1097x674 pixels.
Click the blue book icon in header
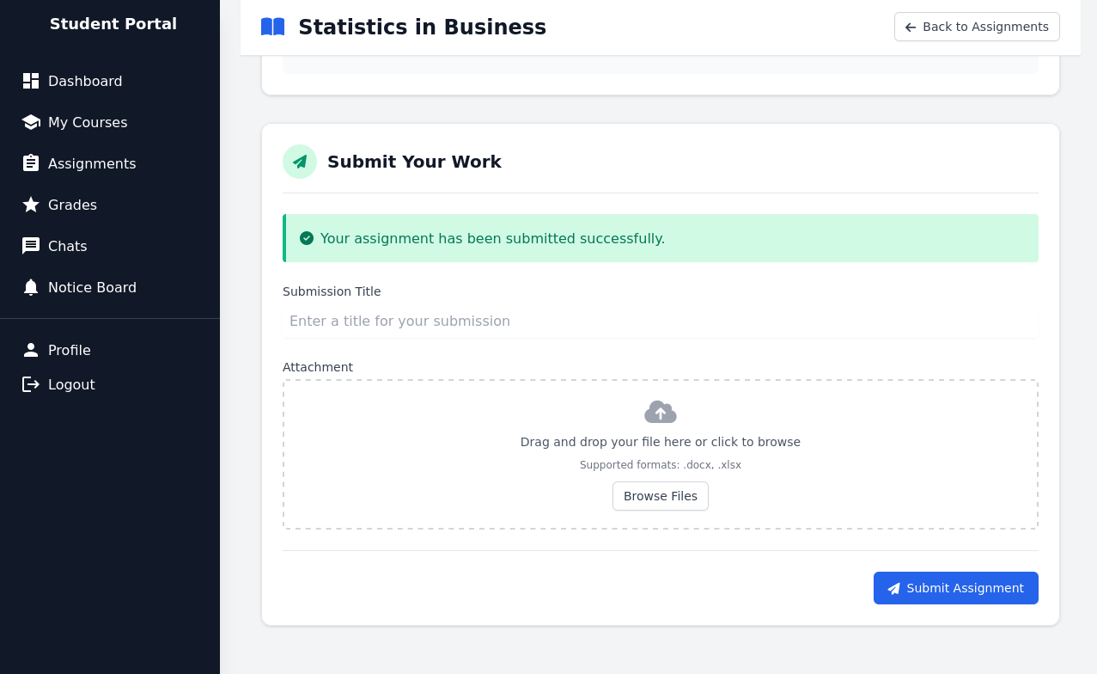pos(272,27)
